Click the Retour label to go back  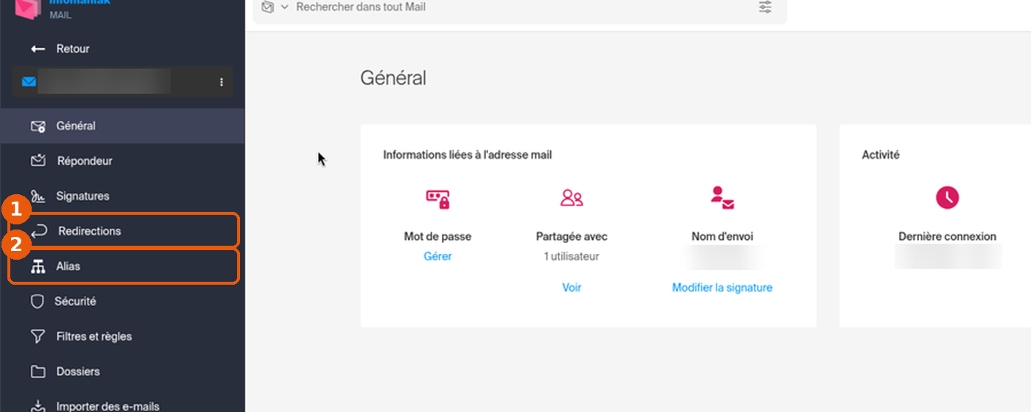[x=73, y=49]
